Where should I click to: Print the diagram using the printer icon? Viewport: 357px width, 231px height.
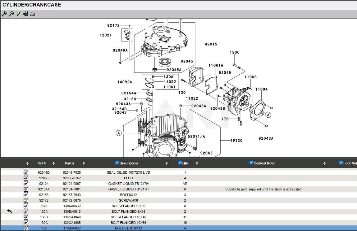(33, 14)
